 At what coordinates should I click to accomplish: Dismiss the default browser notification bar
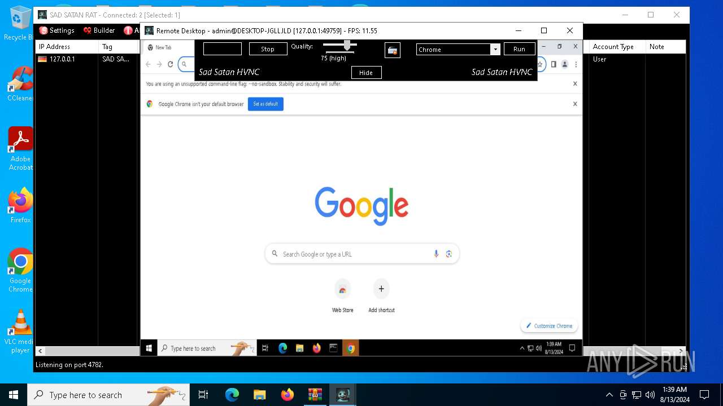(x=575, y=104)
